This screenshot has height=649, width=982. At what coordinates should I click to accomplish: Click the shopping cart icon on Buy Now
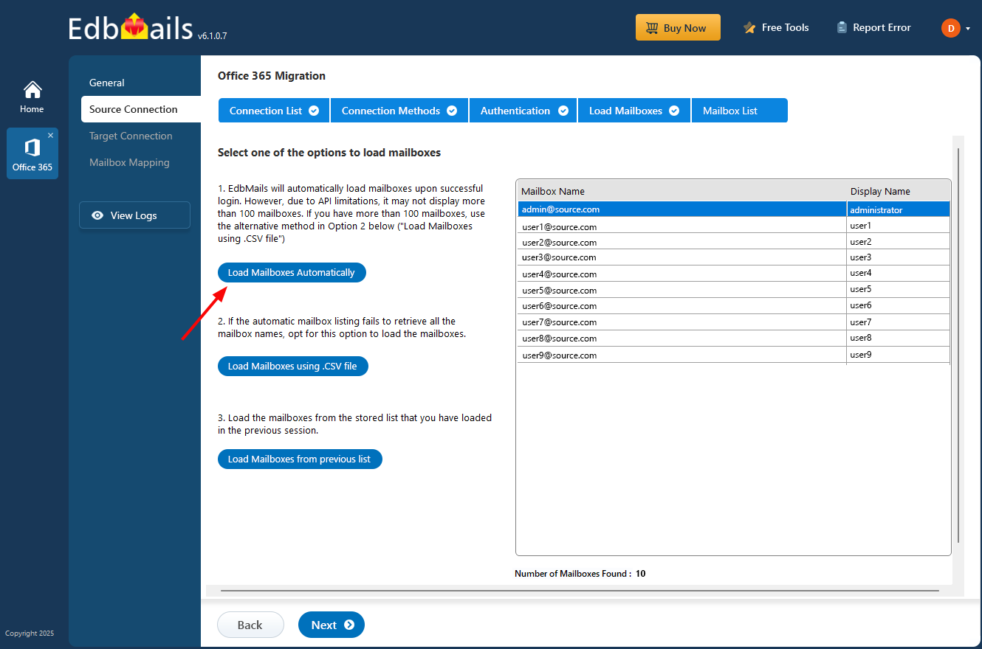[651, 27]
